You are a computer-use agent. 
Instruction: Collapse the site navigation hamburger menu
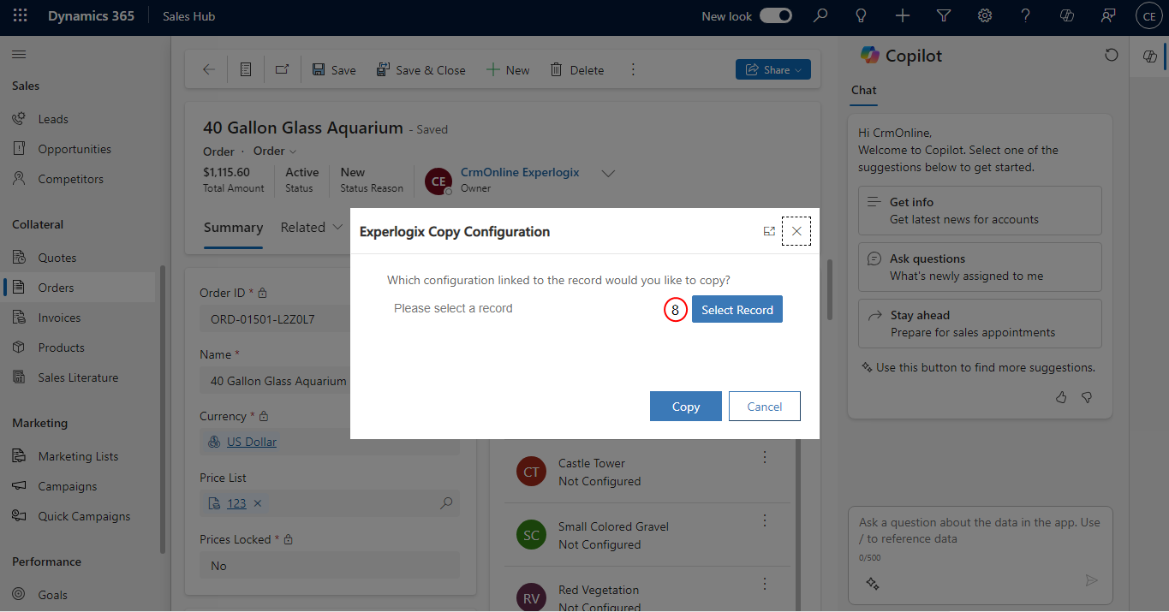coord(19,55)
